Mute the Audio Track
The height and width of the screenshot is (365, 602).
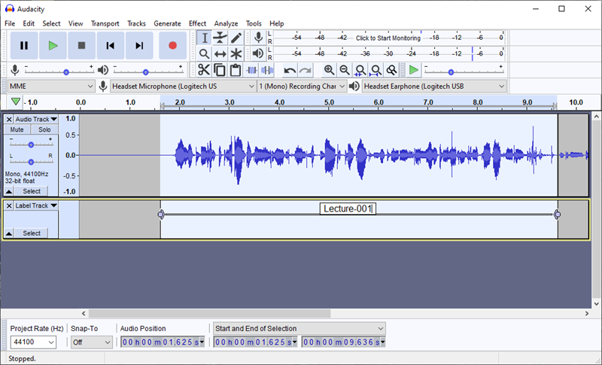(x=17, y=129)
